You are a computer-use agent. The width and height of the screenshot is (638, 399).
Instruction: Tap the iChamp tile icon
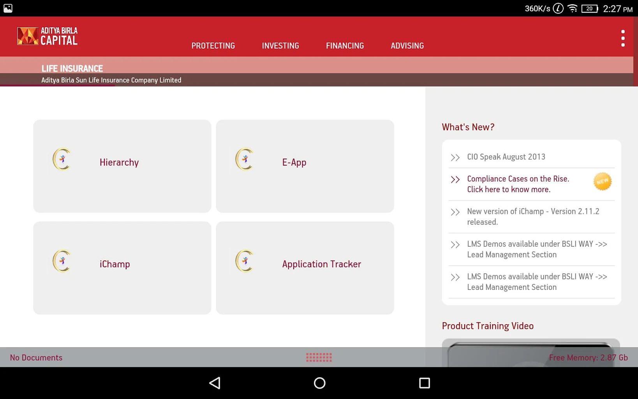point(62,261)
